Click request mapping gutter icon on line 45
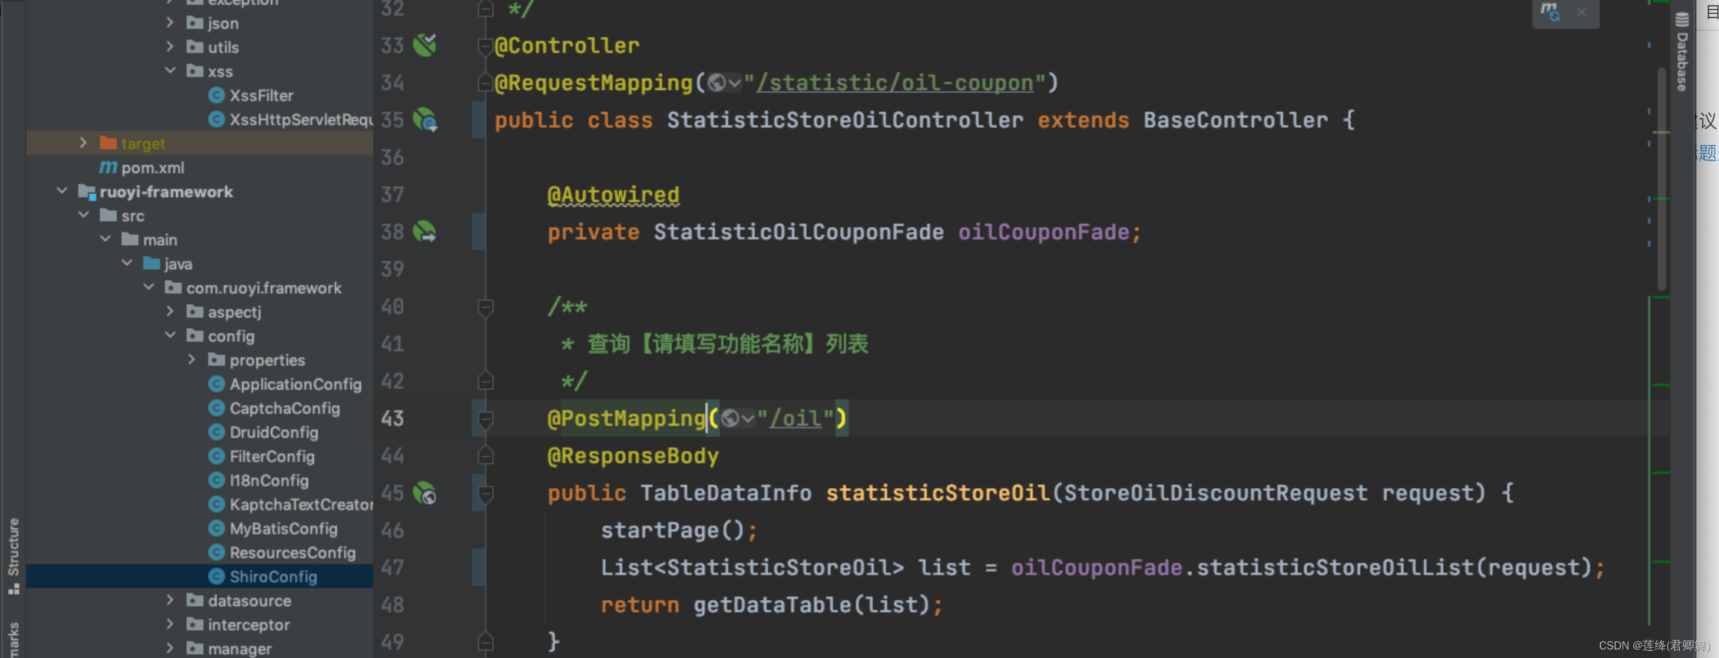 (x=424, y=493)
